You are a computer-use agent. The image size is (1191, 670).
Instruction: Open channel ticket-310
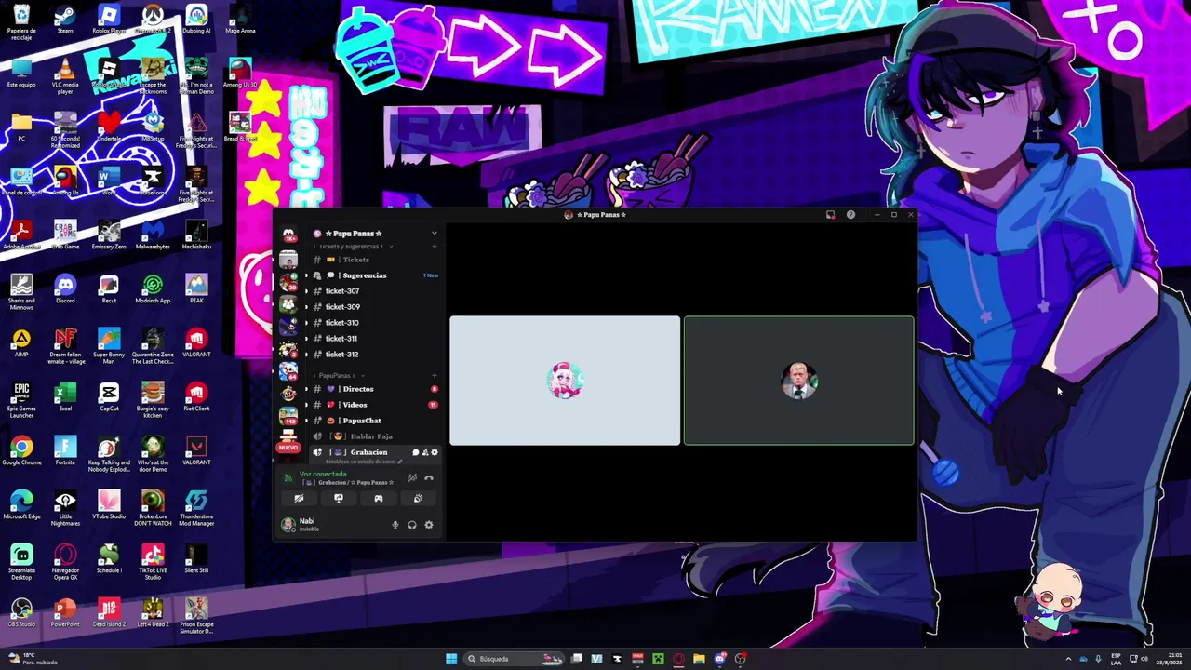[374, 323]
